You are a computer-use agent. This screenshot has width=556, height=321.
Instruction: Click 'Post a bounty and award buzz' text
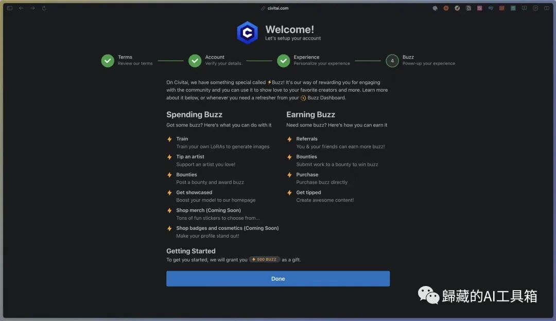210,182
